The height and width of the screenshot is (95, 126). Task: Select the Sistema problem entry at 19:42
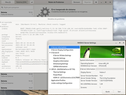pyautogui.click(x=17, y=82)
